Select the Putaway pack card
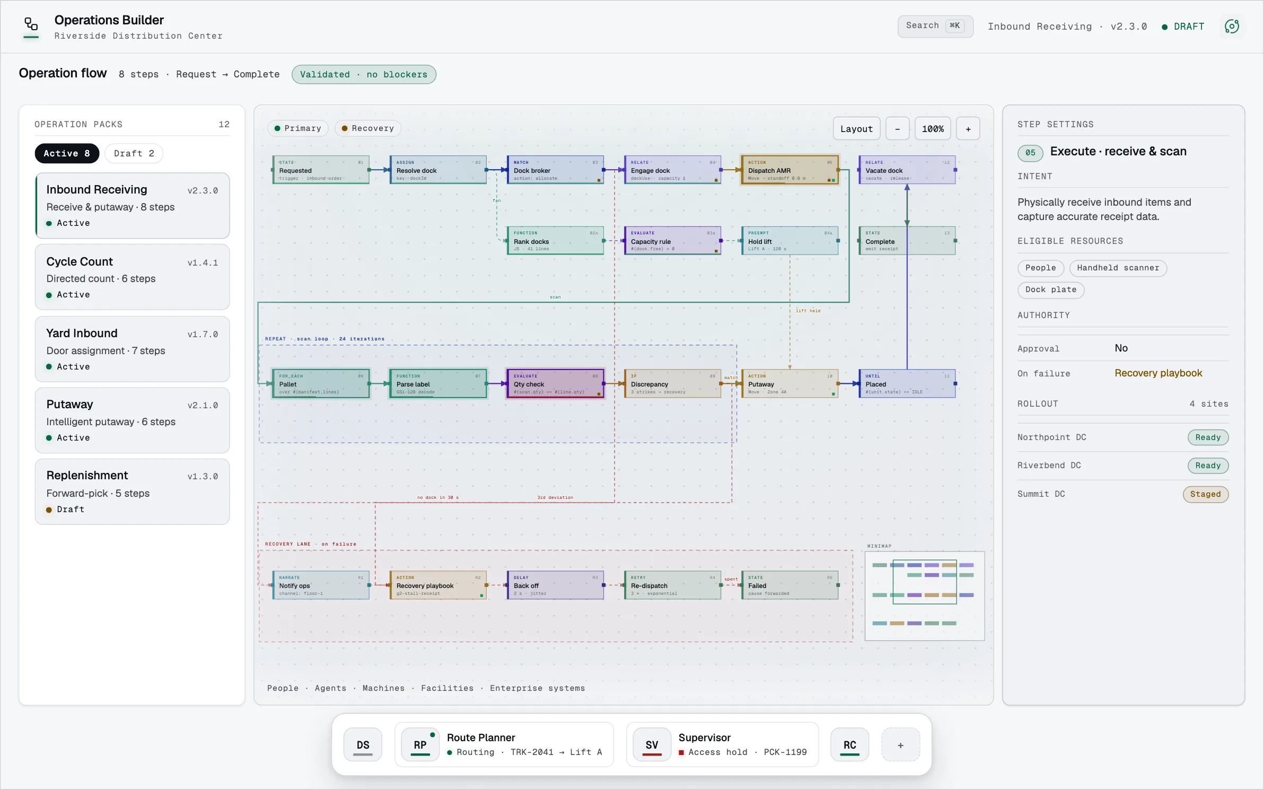 132,420
